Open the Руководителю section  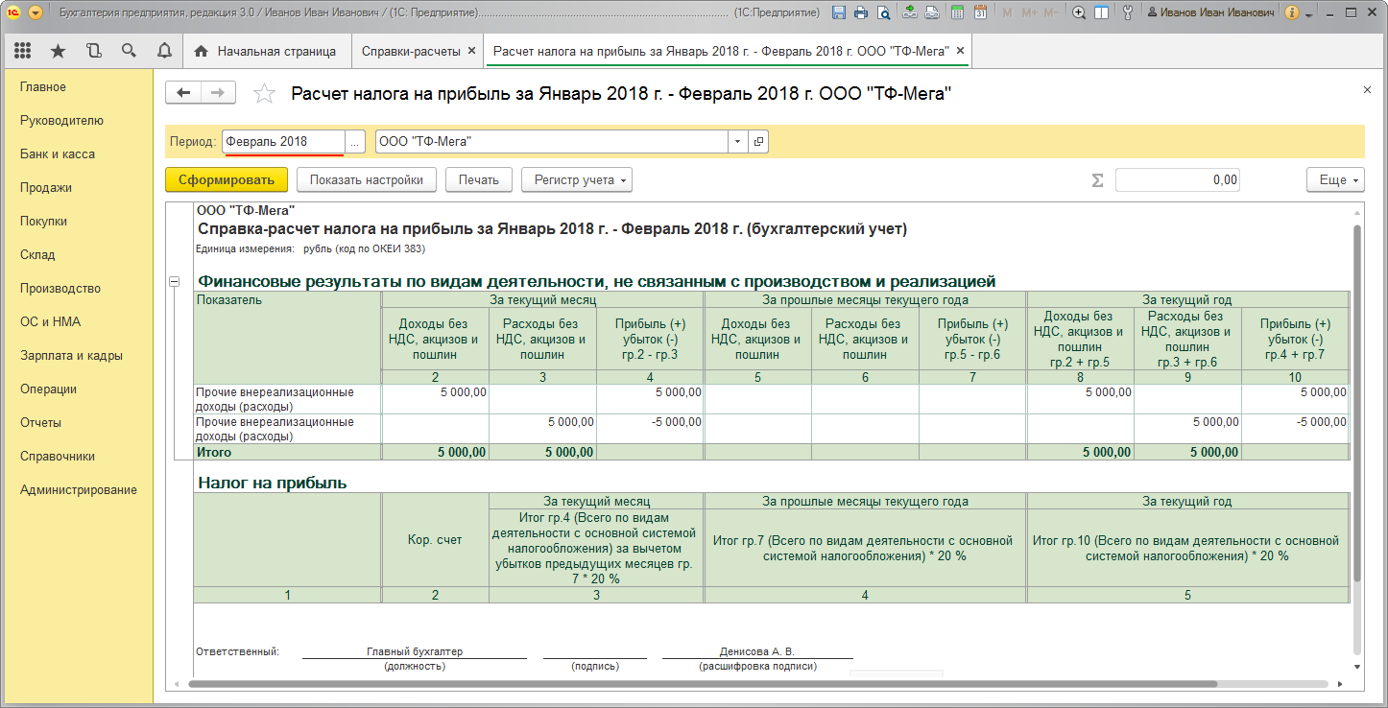tap(61, 121)
